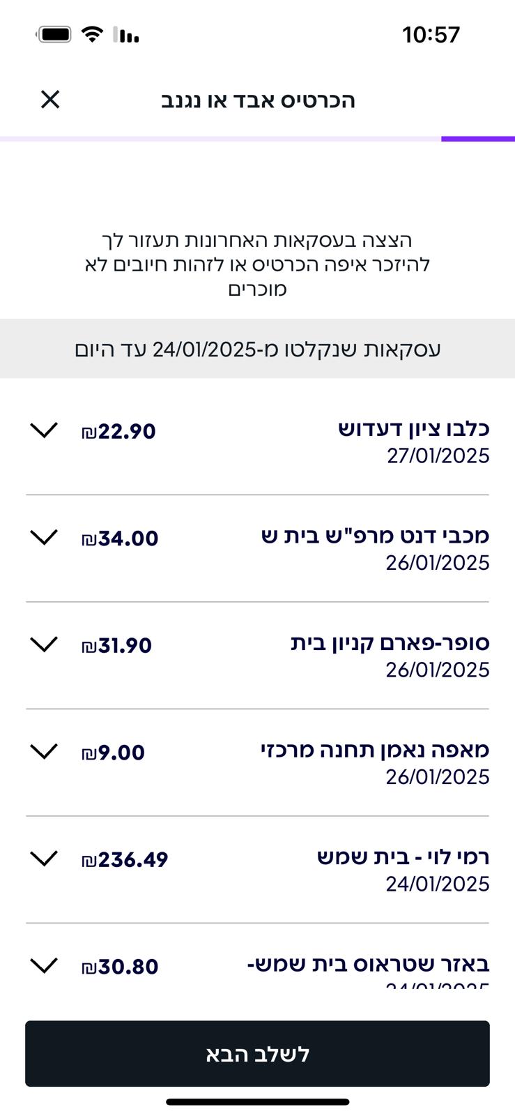Select the רמי לוי - בית שמש transaction
Viewport: 515px width, 1116px height.
click(403, 857)
